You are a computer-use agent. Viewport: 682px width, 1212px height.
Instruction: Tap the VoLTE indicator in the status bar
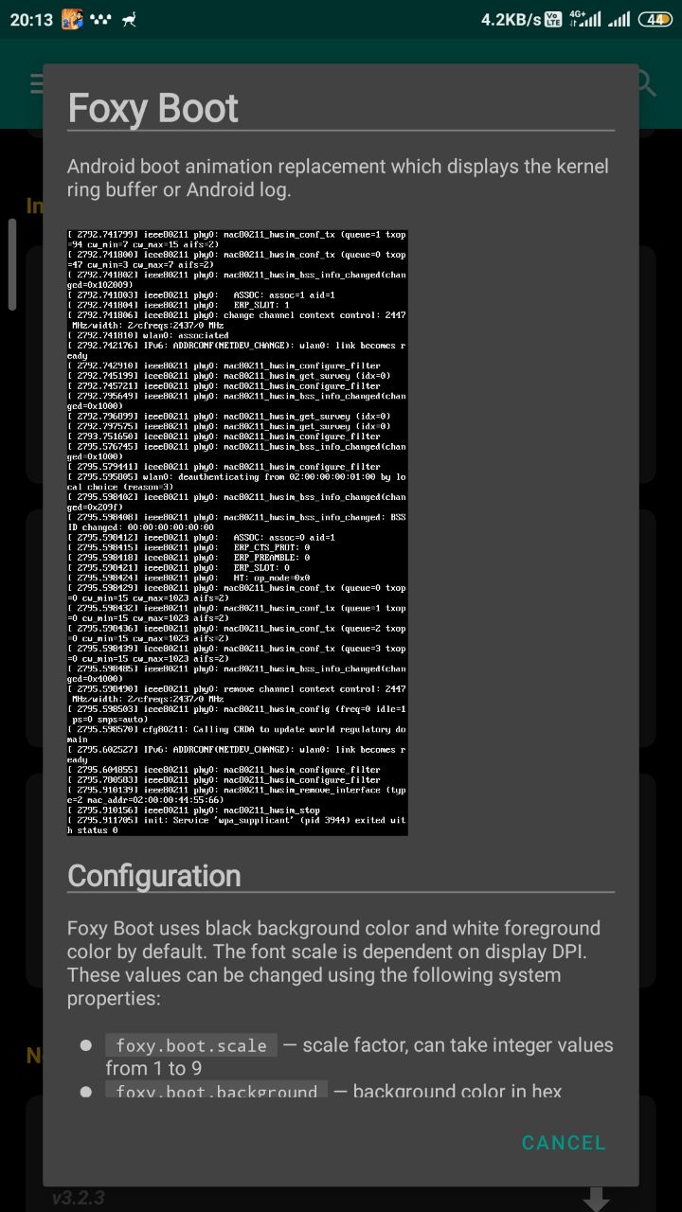[554, 19]
